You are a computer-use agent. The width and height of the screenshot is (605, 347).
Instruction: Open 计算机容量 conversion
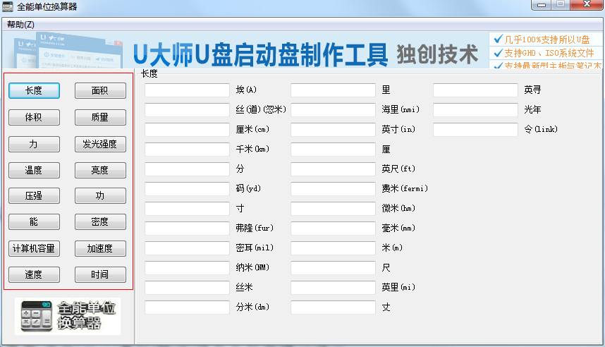[x=34, y=248]
